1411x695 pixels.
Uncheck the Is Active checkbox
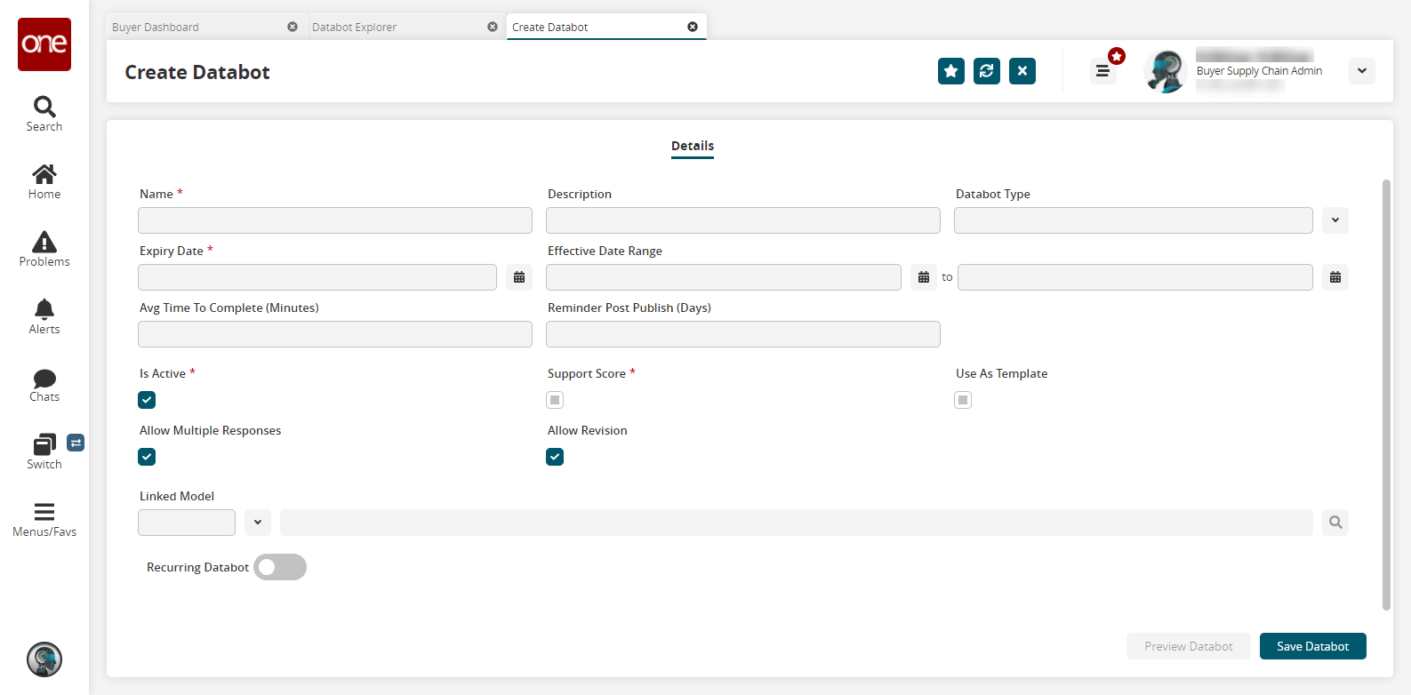(147, 400)
